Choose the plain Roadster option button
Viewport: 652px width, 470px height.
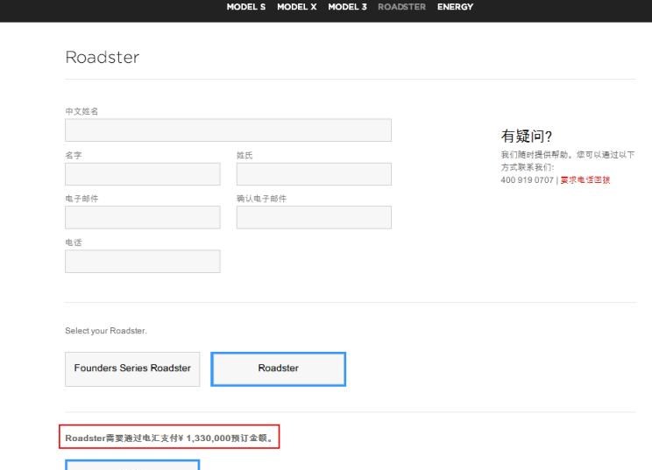point(278,369)
